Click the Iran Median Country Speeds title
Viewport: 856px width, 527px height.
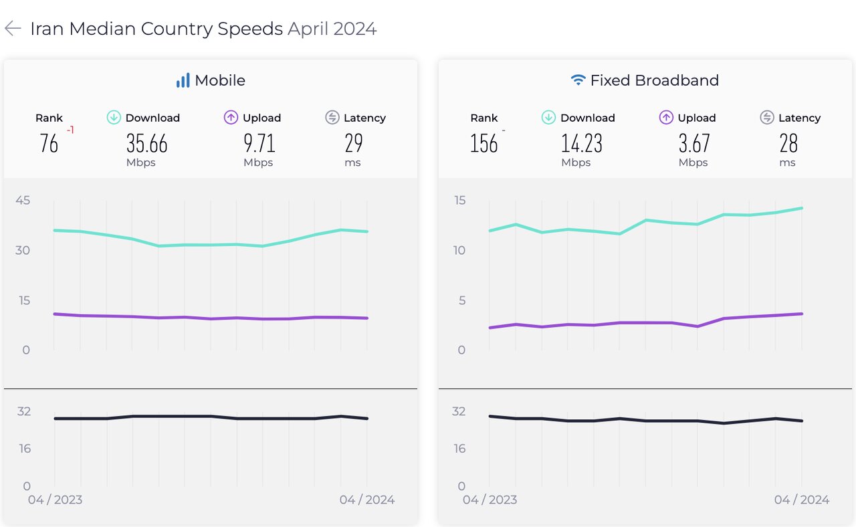pyautogui.click(x=156, y=29)
